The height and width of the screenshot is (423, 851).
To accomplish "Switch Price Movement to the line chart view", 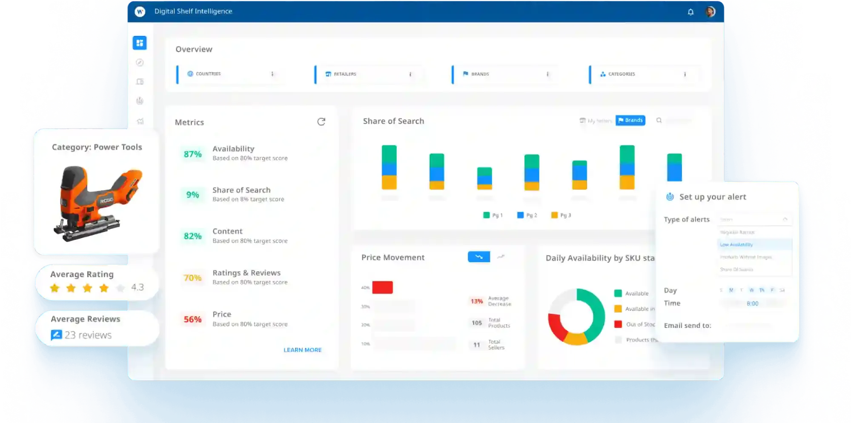I will tap(501, 257).
